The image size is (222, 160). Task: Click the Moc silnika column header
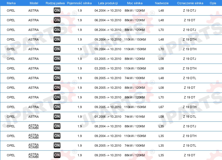(x=135, y=3)
